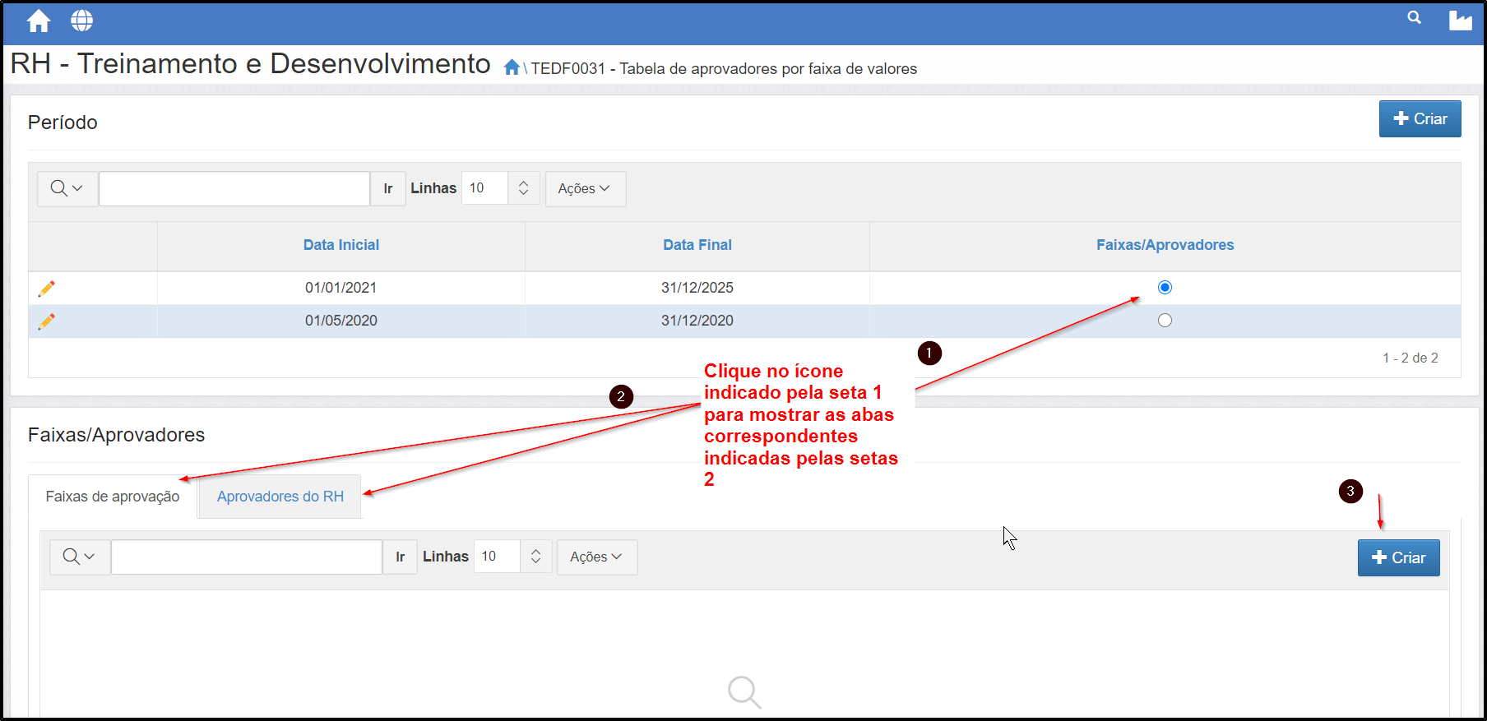Click the 01/05/2020 date cell
The width and height of the screenshot is (1487, 721).
point(341,321)
